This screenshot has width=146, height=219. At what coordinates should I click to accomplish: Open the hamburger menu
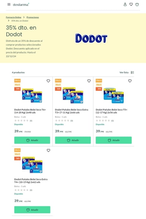(9, 5)
